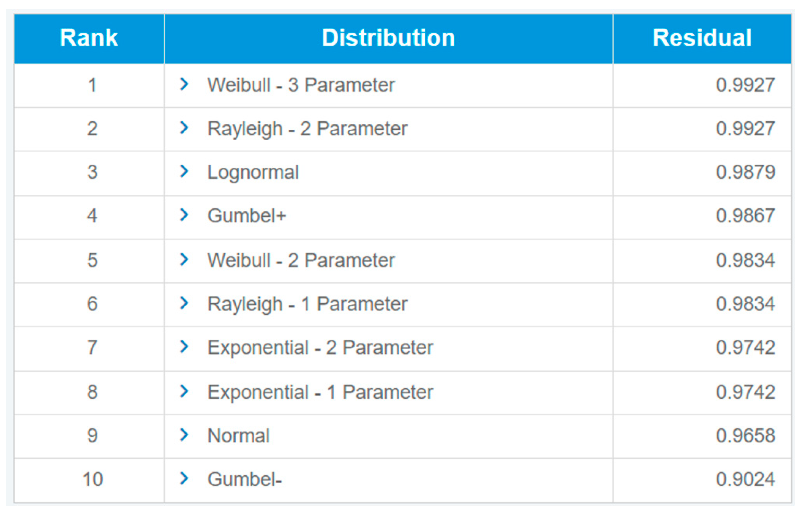Click the Distribution column header
Screen dimensions: 802x512
pos(388,38)
